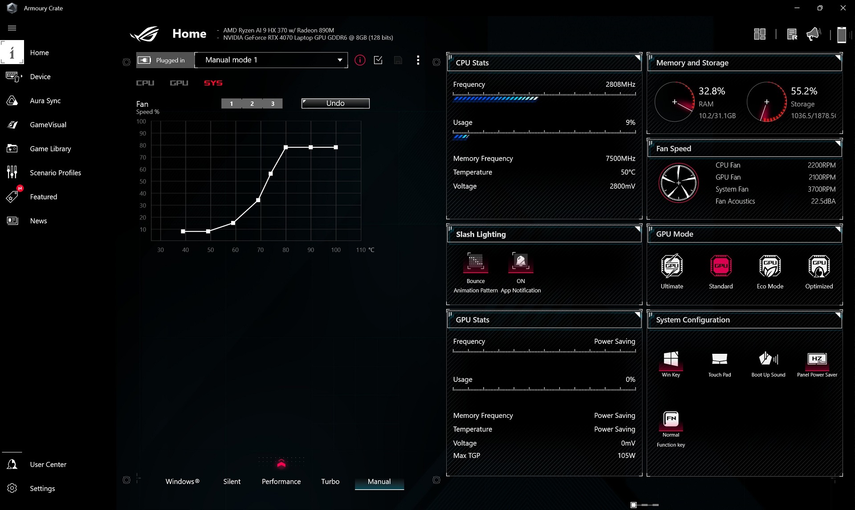Open Aura Sync lighting icon
This screenshot has width=855, height=510.
[12, 101]
